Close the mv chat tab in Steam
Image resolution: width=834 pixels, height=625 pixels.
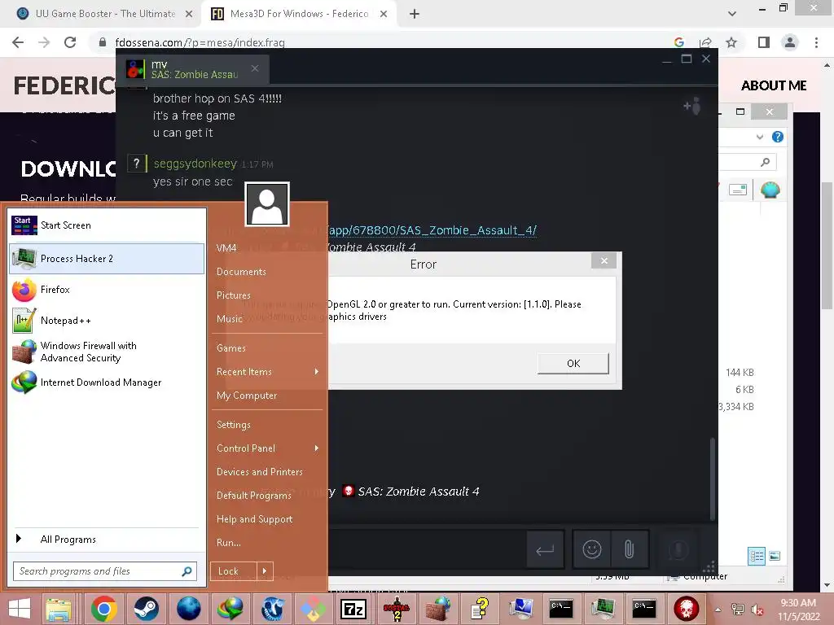(x=255, y=68)
